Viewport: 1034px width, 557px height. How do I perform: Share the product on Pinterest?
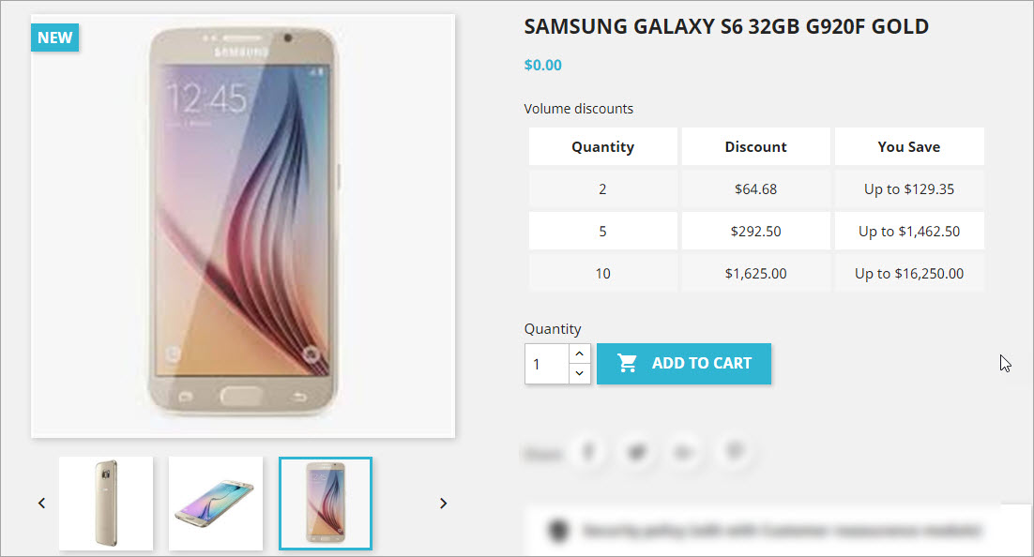tap(737, 453)
